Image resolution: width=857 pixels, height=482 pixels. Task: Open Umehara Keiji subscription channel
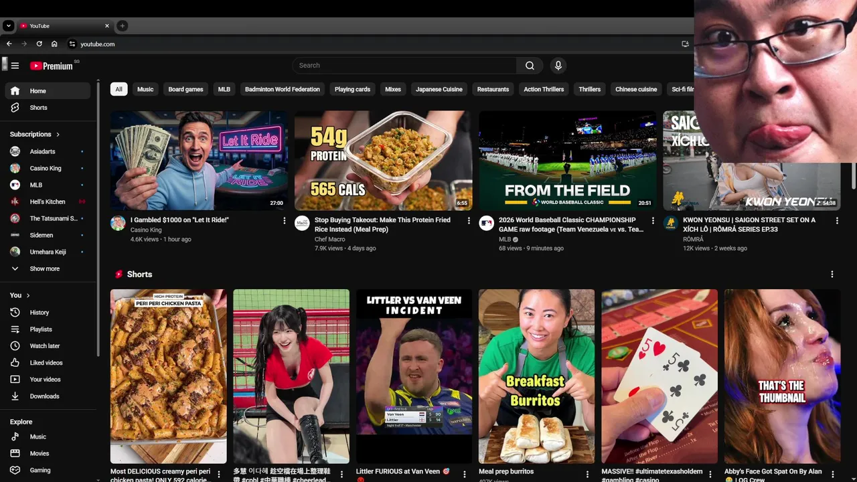click(47, 252)
